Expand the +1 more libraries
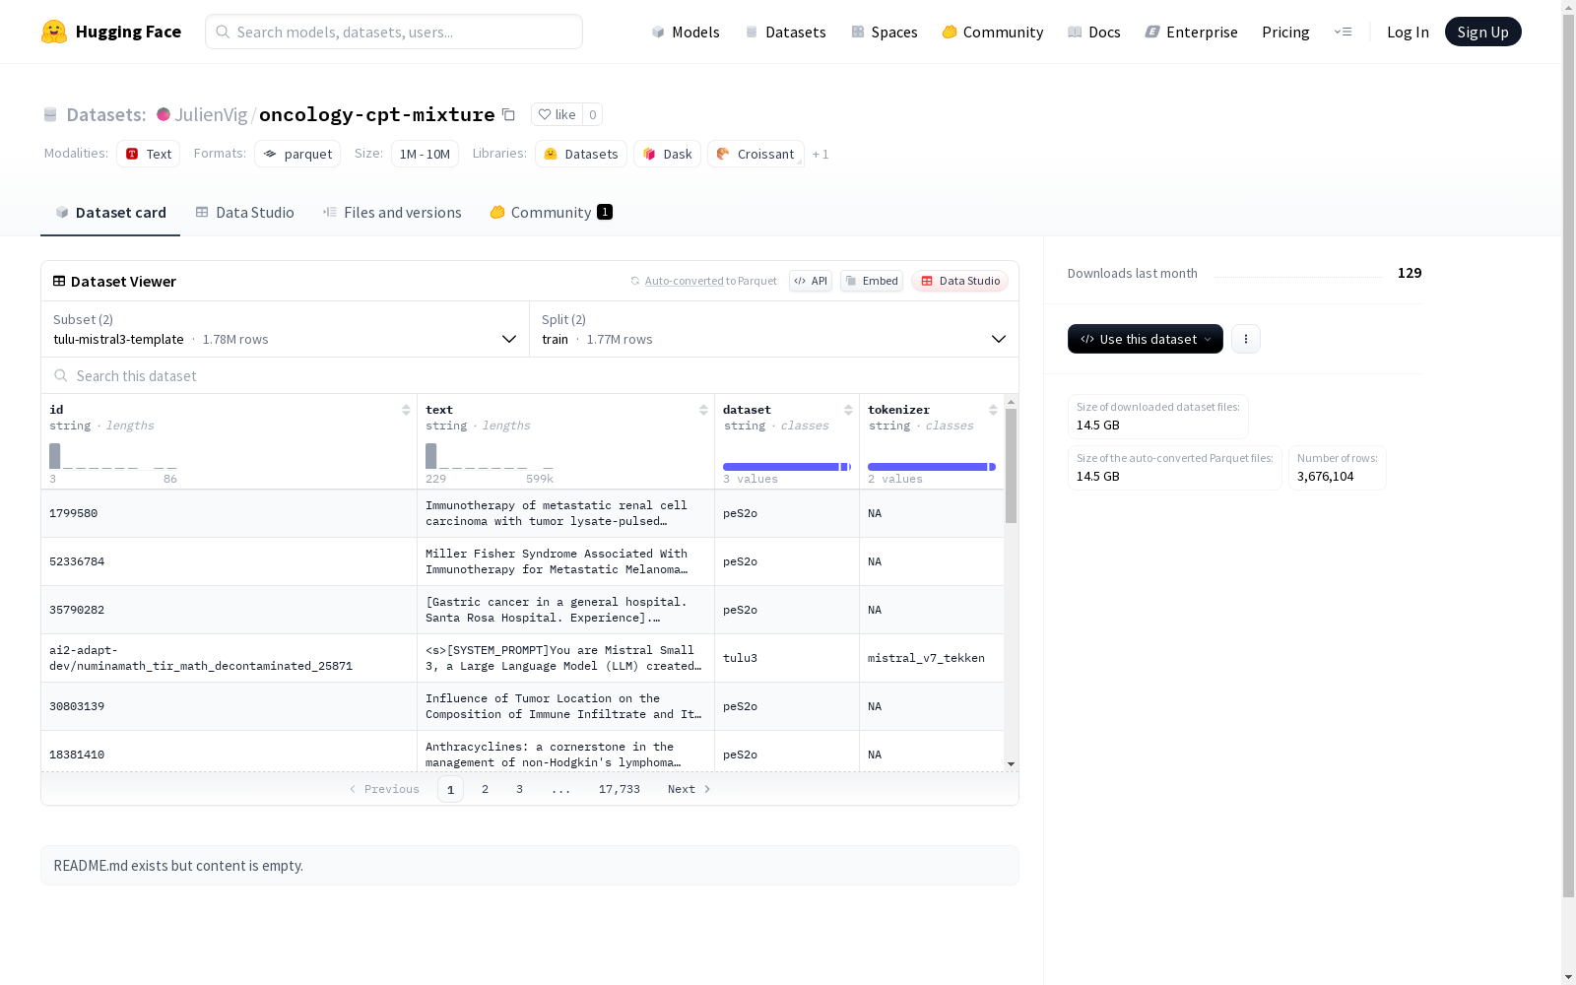The image size is (1576, 985). point(821,155)
